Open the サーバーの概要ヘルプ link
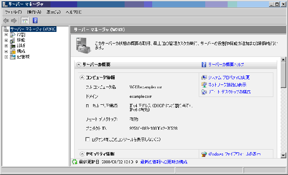The image size is (288, 175). click(226, 65)
